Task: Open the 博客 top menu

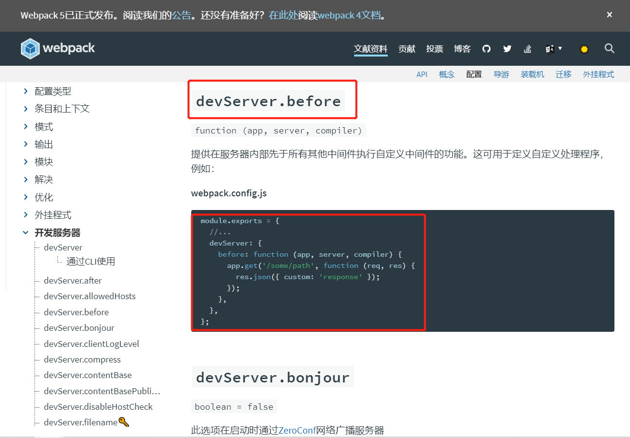Action: click(x=462, y=49)
